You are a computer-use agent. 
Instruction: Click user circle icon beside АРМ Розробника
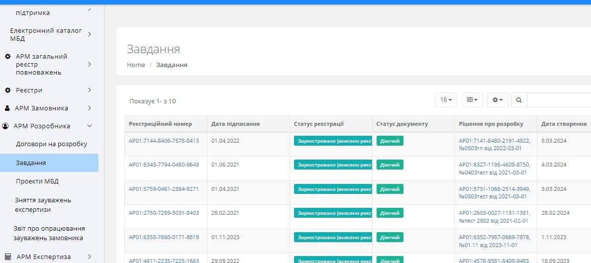(6, 126)
